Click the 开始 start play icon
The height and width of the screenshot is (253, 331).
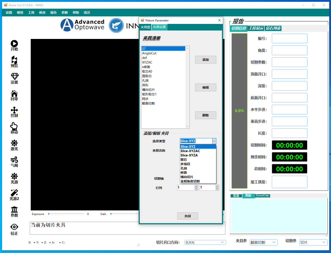(x=14, y=44)
